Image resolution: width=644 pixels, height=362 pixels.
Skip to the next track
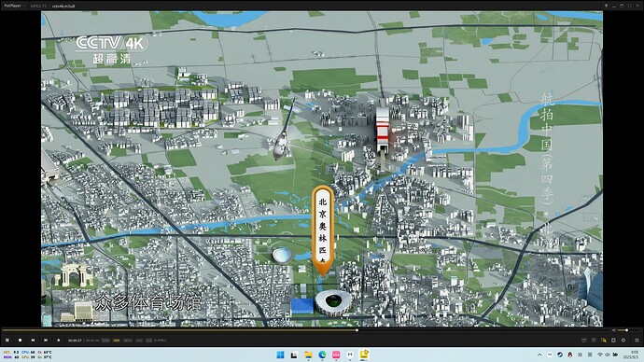[x=46, y=341]
